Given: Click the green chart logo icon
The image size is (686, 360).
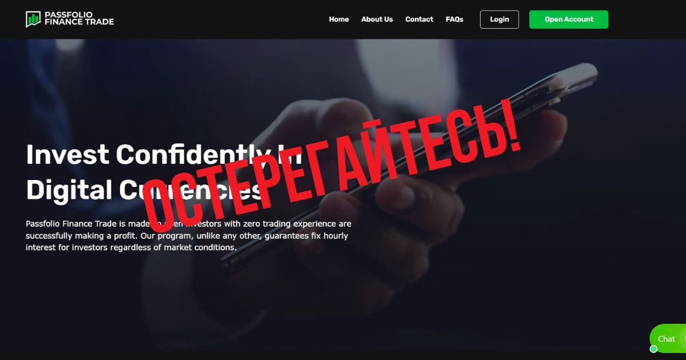Looking at the screenshot, I should [33, 19].
